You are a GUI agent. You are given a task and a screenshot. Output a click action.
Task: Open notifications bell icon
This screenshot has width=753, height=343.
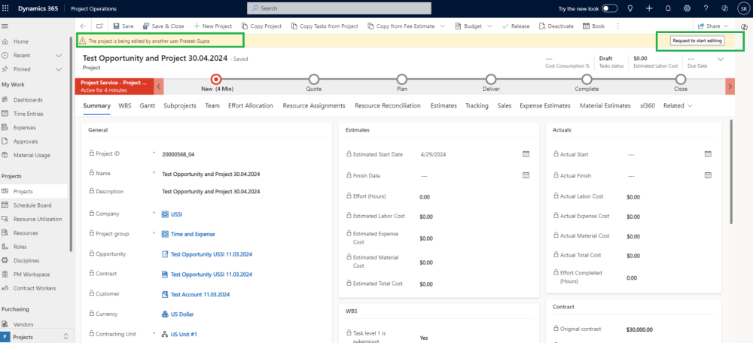click(x=668, y=8)
